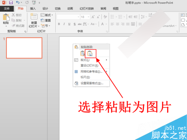
Task: Align text left in paragraph group
Action: pyautogui.click(x=112, y=24)
